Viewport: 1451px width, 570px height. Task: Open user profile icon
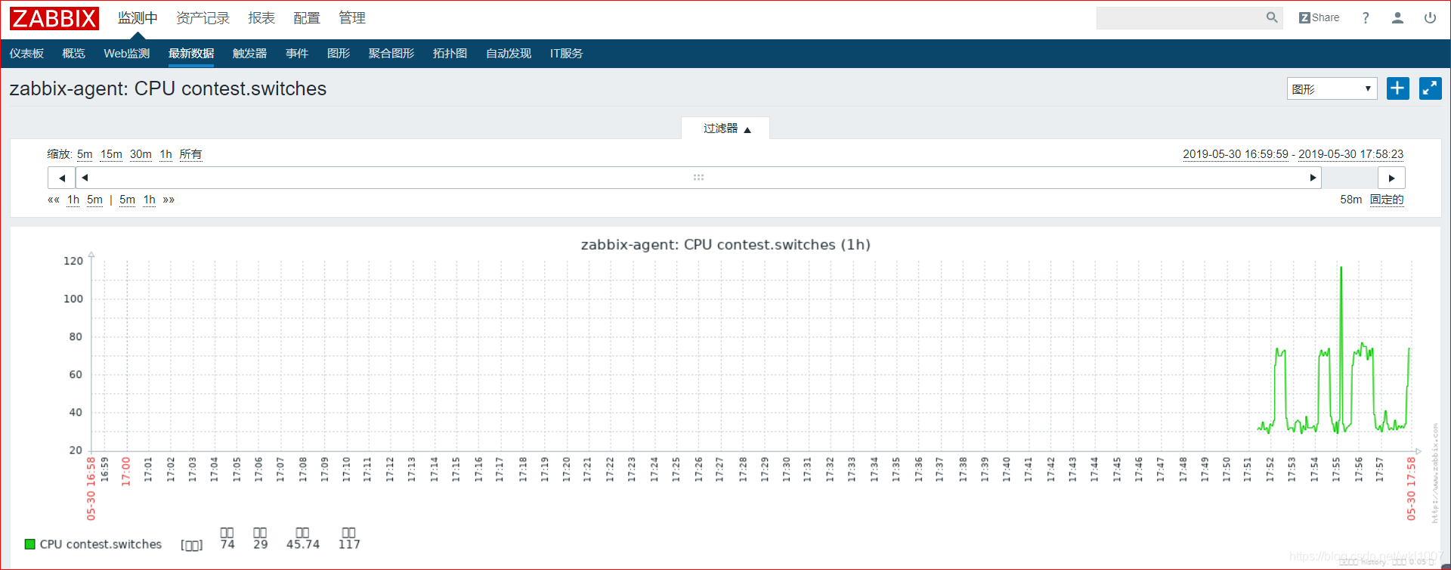1397,17
